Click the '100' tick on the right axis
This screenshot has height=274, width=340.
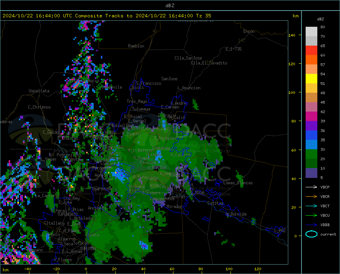[292, 92]
